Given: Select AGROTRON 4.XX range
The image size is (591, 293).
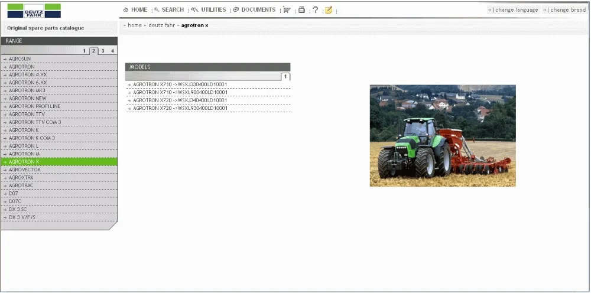Looking at the screenshot, I should point(59,74).
